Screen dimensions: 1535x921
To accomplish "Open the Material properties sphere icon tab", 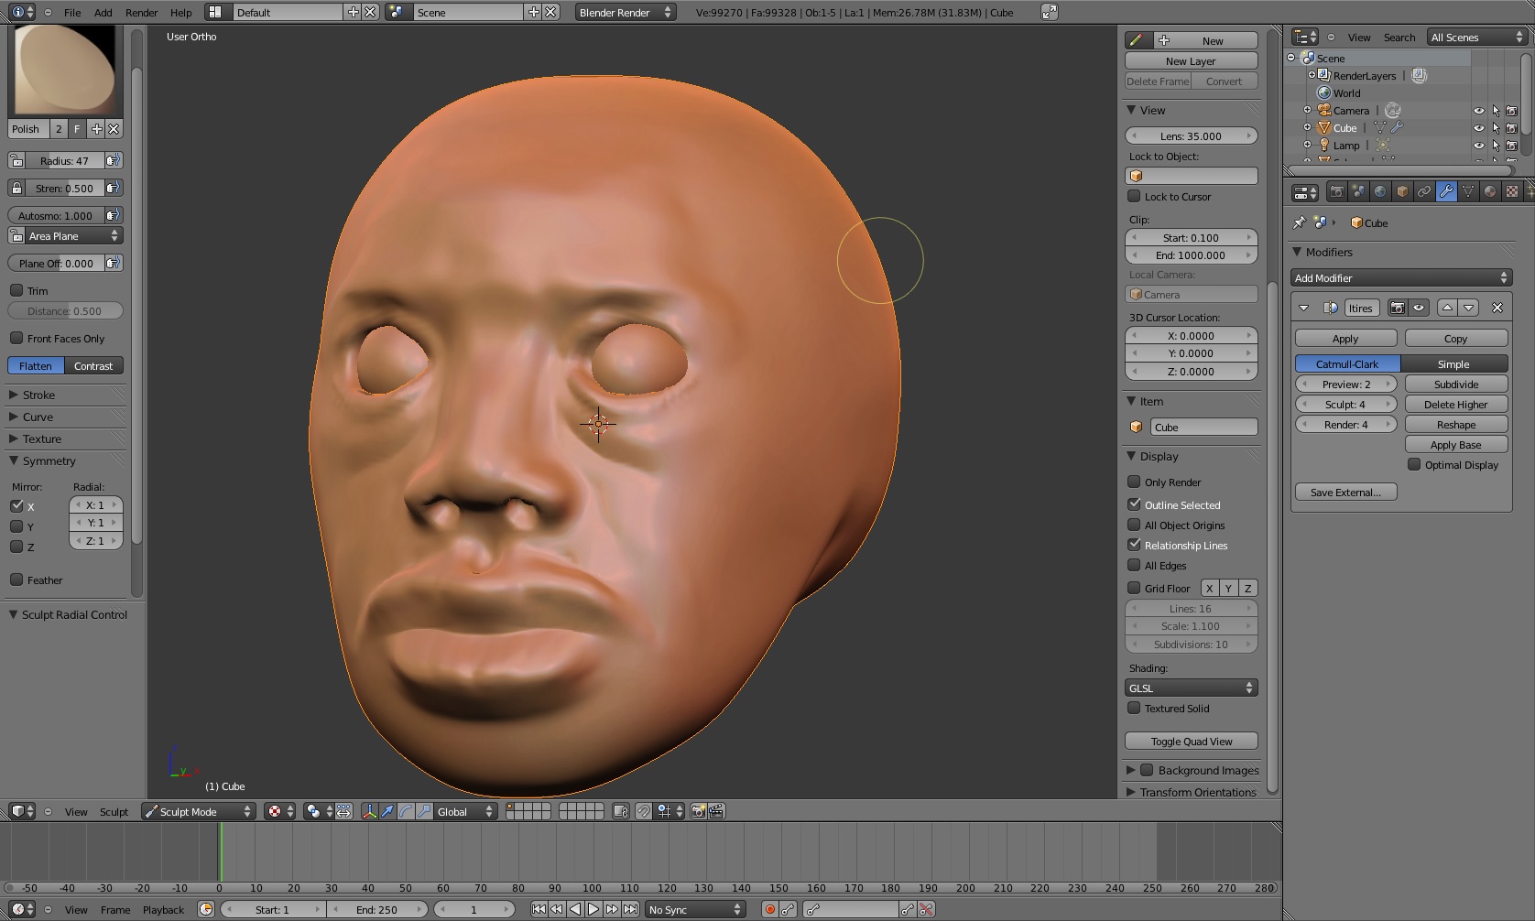I will [1490, 192].
